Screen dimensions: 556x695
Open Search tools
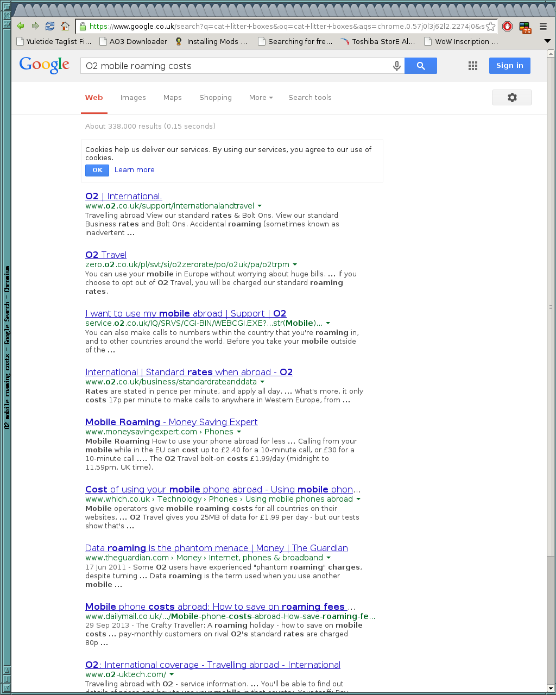310,98
